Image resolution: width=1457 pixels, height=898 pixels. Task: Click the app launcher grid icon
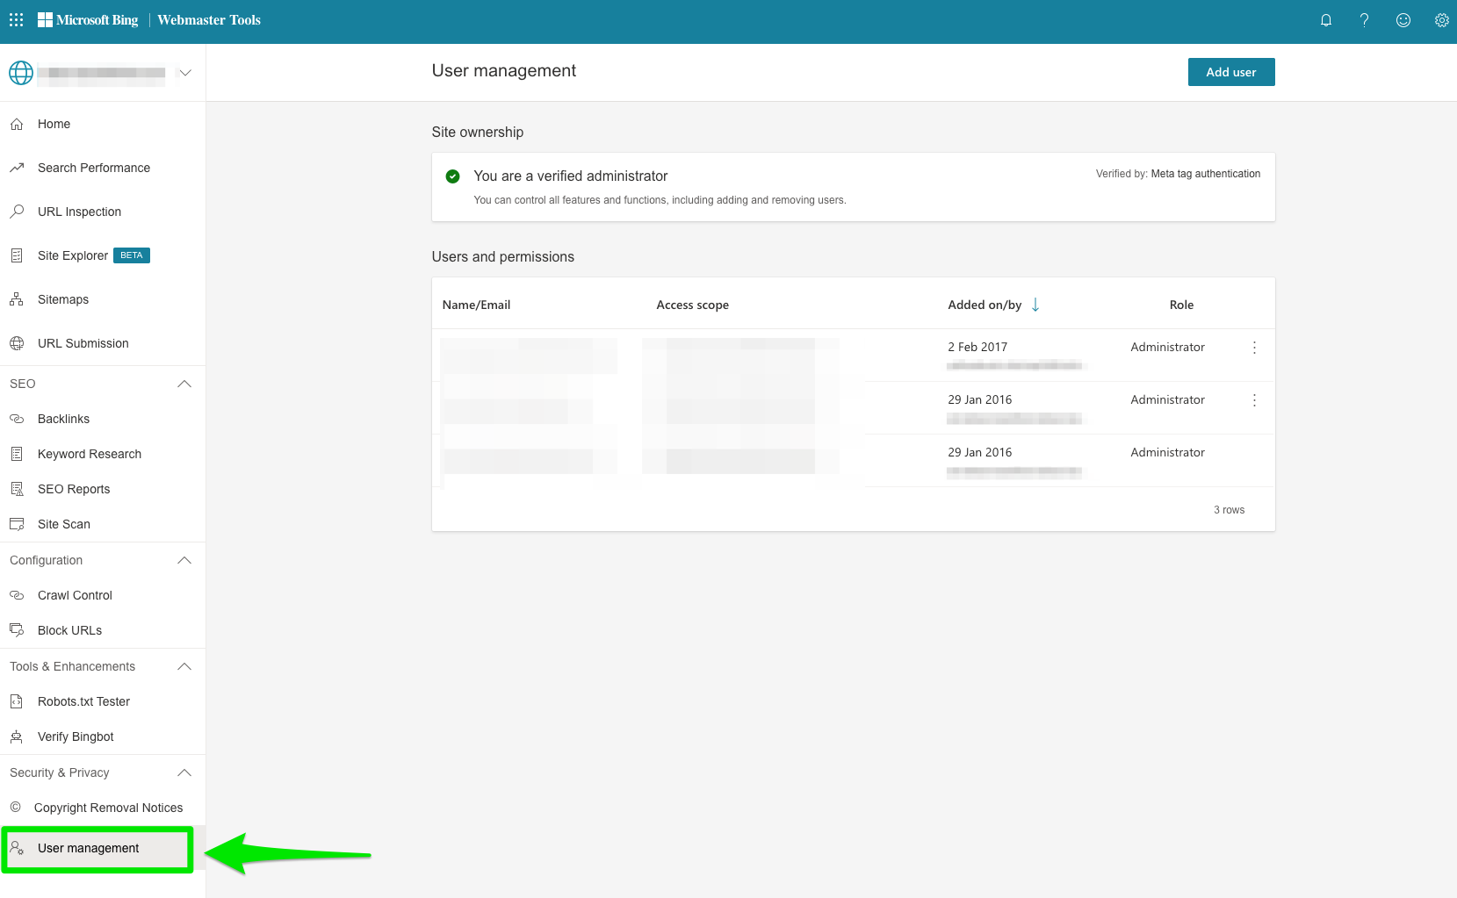tap(15, 19)
